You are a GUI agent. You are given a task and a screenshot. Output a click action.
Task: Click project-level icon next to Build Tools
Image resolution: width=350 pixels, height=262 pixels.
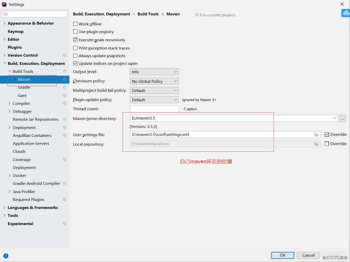(65, 71)
